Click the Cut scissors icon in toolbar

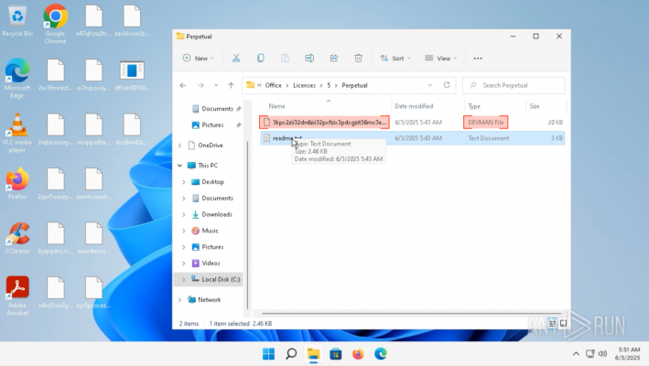pyautogui.click(x=236, y=59)
